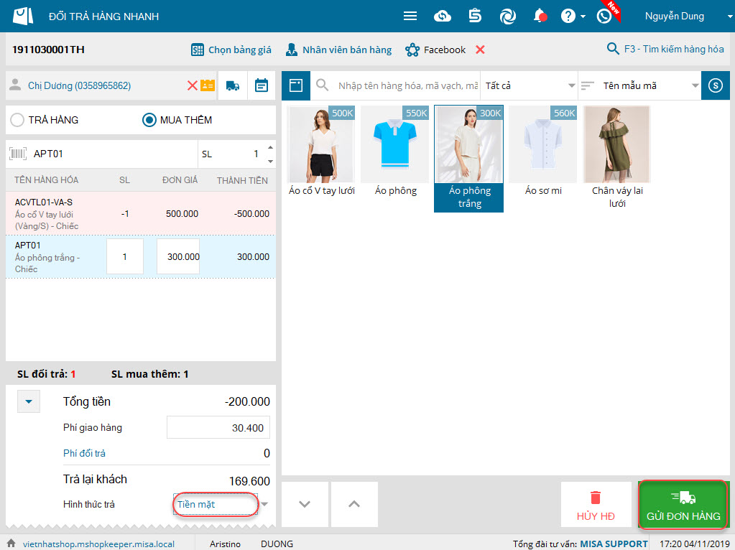The image size is (735, 550).
Task: Select product Áo phông trắng
Action: point(468,159)
